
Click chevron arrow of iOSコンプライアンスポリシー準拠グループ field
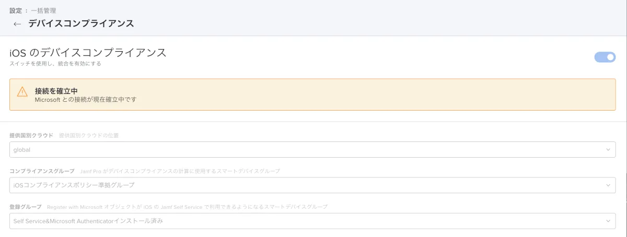click(x=608, y=185)
